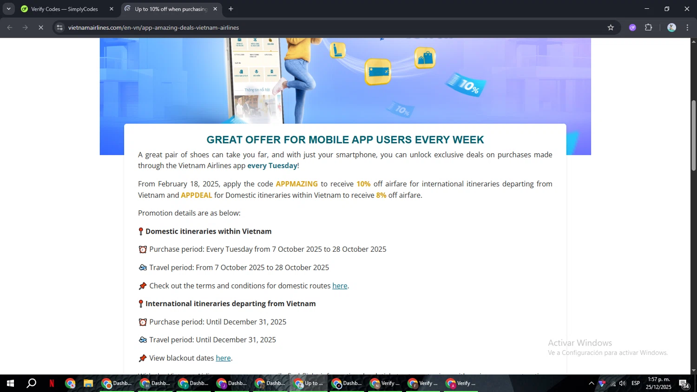Viewport: 697px width, 392px height.
Task: Show hidden system tray icons
Action: click(591, 383)
